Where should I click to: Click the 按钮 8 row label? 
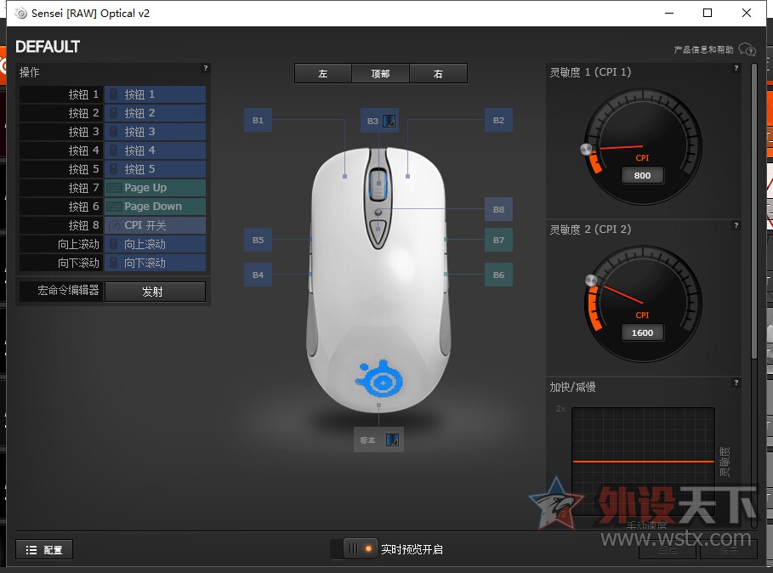click(x=83, y=225)
